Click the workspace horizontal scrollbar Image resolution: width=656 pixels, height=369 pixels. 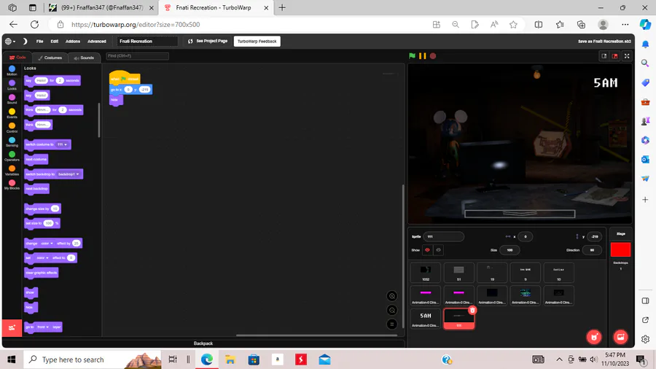click(318, 335)
